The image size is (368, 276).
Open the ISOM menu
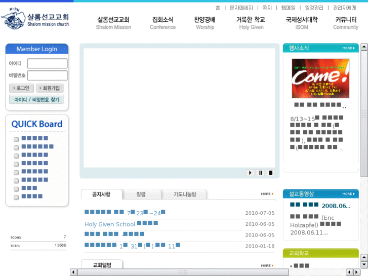(x=302, y=23)
